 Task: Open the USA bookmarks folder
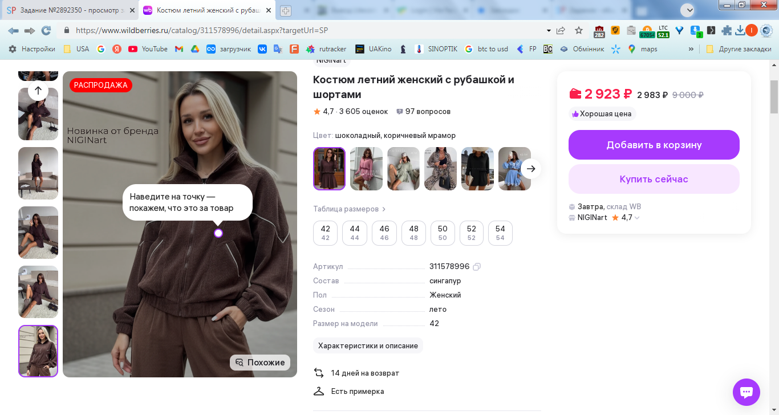(76, 49)
